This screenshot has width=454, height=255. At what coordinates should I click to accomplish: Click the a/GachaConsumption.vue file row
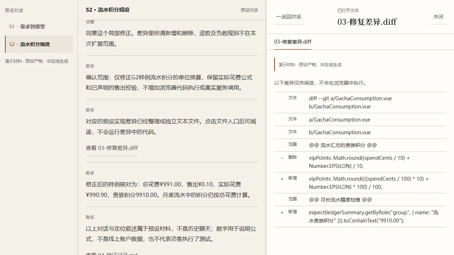[x=360, y=120]
